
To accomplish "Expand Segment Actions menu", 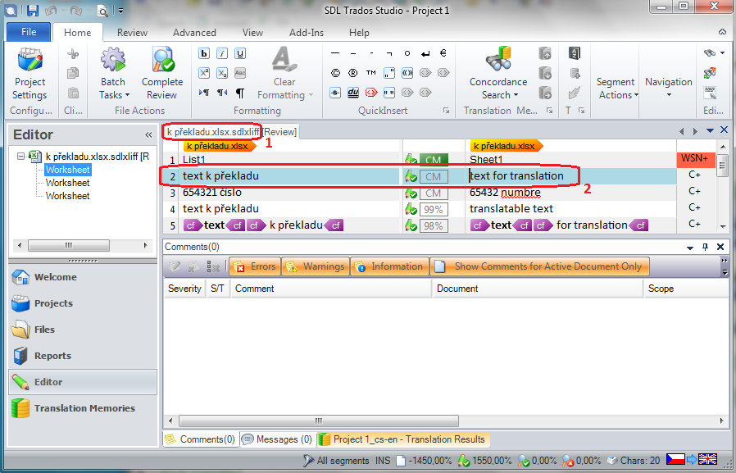I will 617,89.
